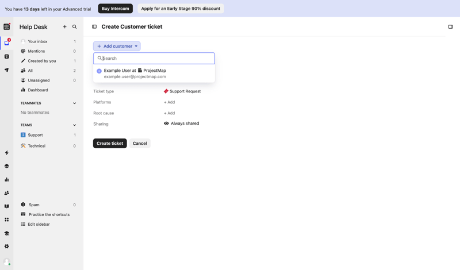460x270 pixels.
Task: Open the Technical team inbox
Action: (x=48, y=146)
